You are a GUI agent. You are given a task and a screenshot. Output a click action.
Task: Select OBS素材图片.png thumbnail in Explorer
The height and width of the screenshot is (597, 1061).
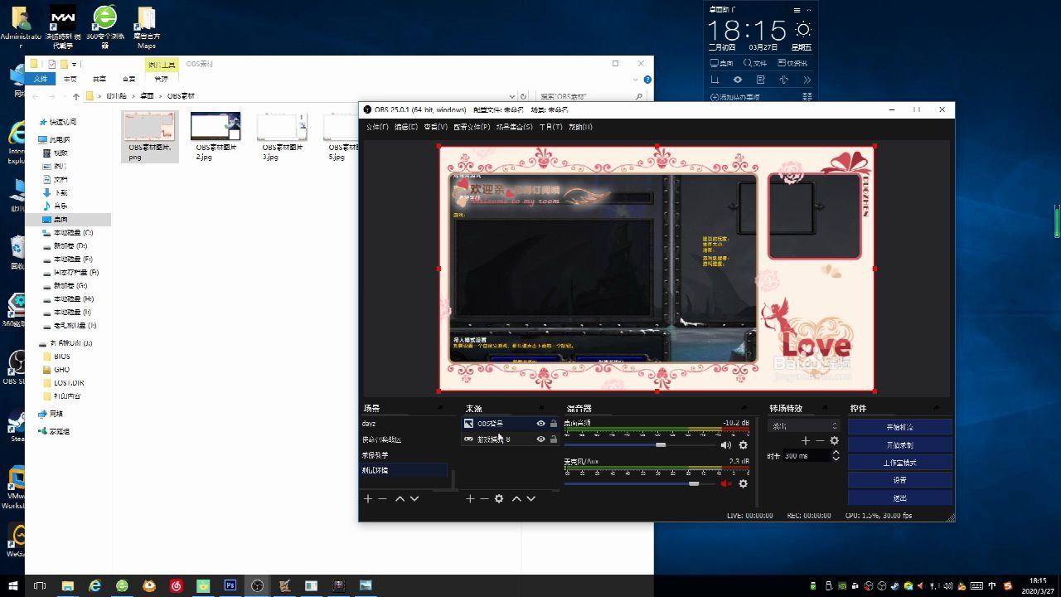click(x=149, y=127)
